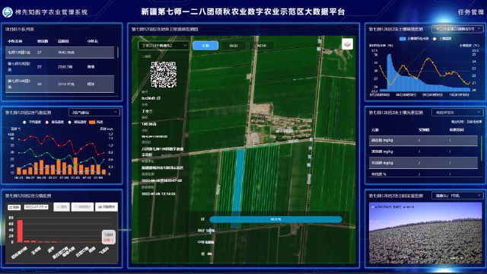Select the bar chart statistics button with chart icon

click(x=107, y=207)
